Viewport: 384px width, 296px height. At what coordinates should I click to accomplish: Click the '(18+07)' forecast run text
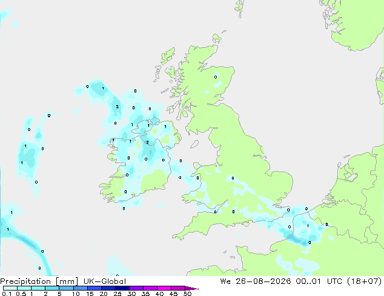tap(365, 282)
